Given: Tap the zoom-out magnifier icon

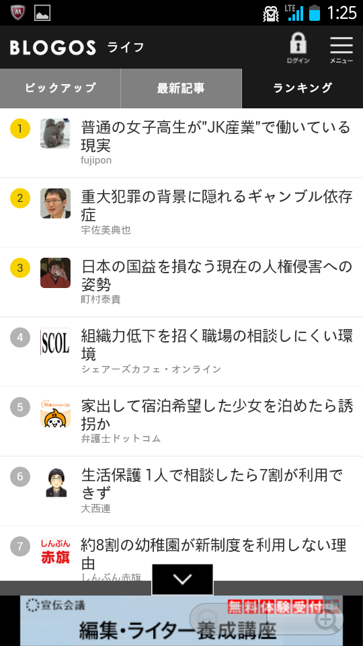Looking at the screenshot, I should 202,618.
